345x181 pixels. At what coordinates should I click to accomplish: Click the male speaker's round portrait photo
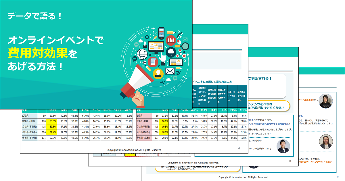[283, 146]
